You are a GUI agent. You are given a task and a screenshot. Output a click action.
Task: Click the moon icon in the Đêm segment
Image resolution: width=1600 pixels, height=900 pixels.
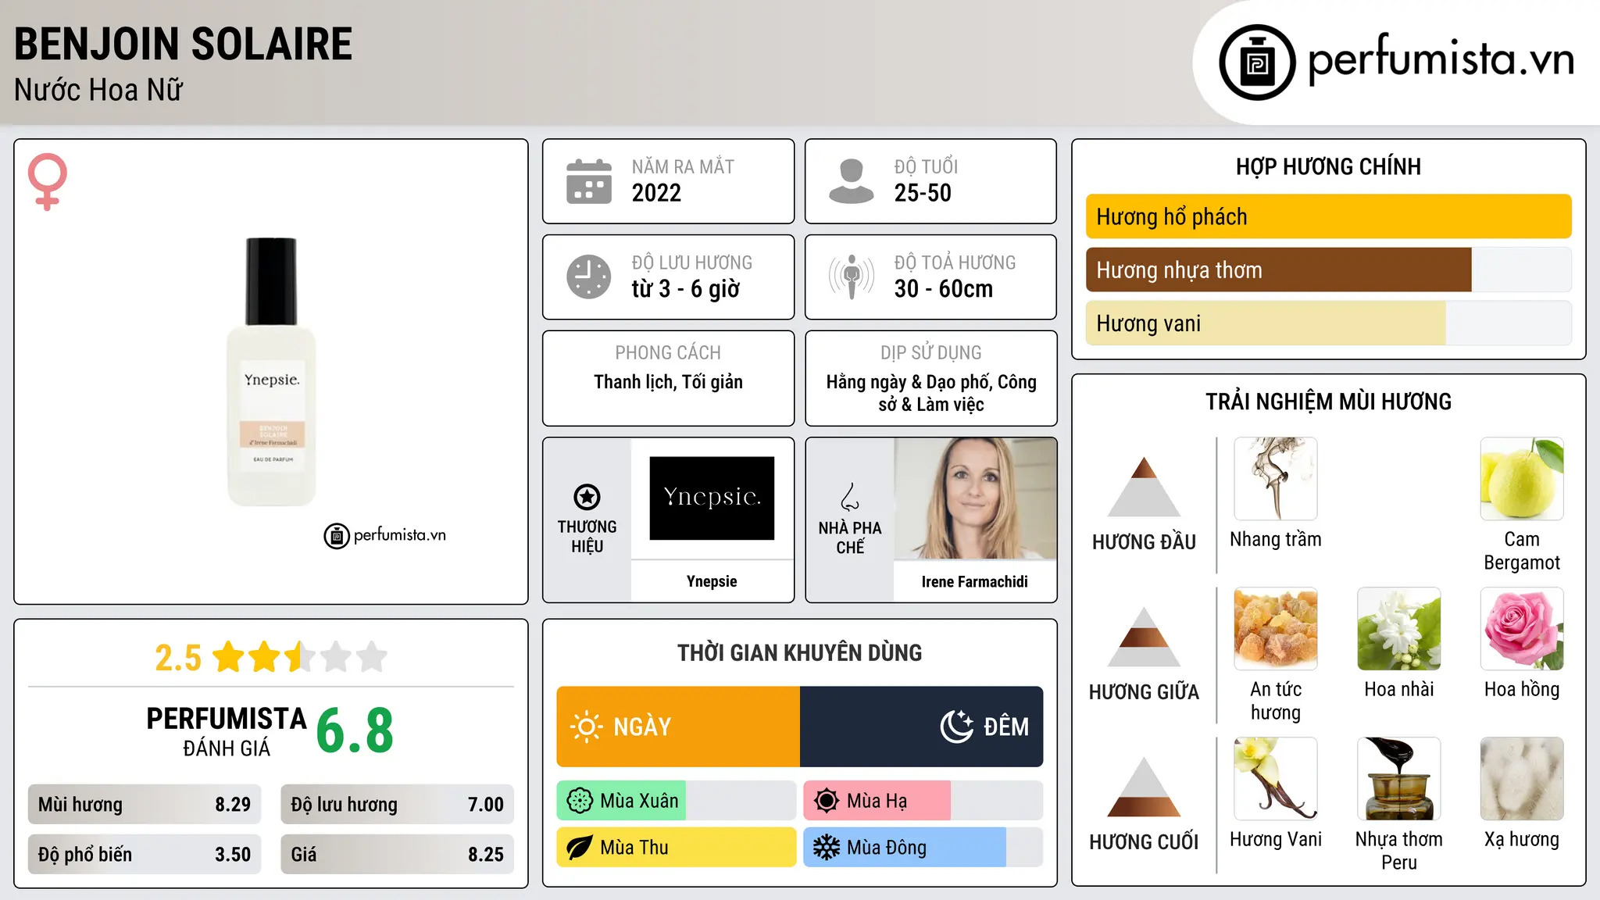[x=957, y=727]
